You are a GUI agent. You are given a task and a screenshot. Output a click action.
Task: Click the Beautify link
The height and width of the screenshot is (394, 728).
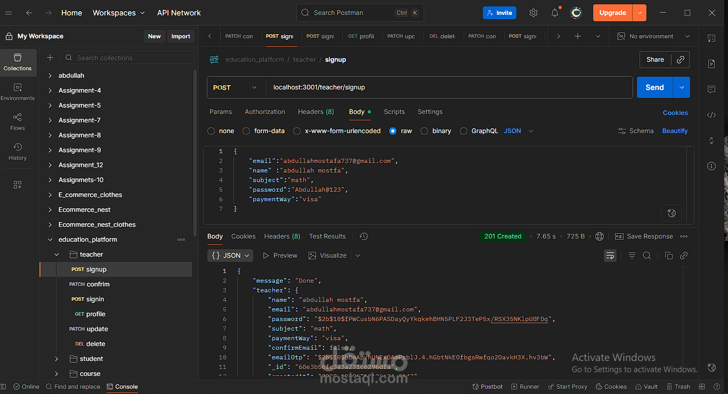pos(675,131)
